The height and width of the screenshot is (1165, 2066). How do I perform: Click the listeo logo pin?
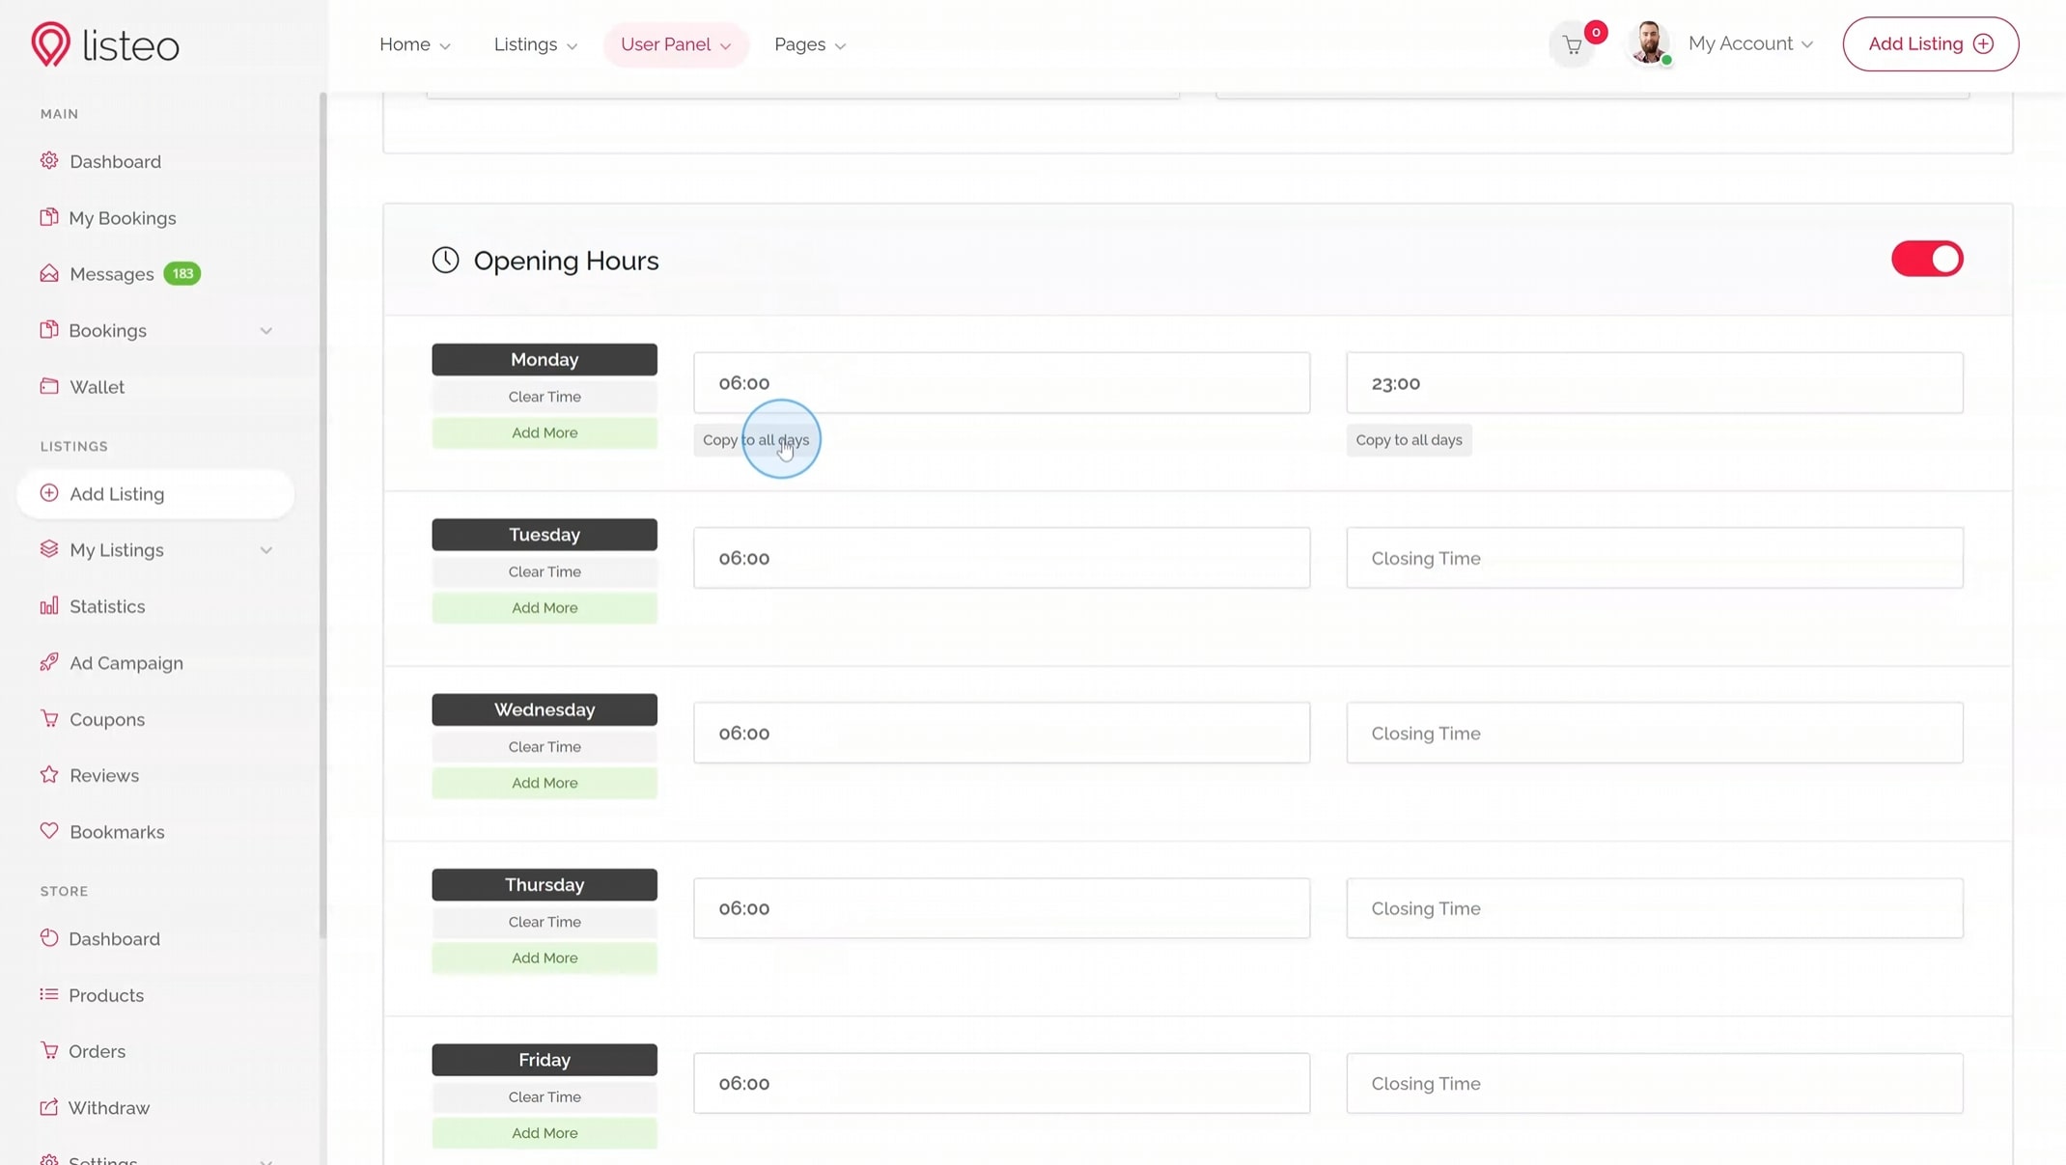[50, 43]
